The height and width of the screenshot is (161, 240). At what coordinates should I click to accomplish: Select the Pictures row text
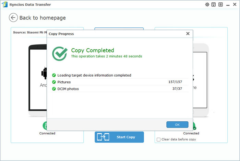[64, 82]
